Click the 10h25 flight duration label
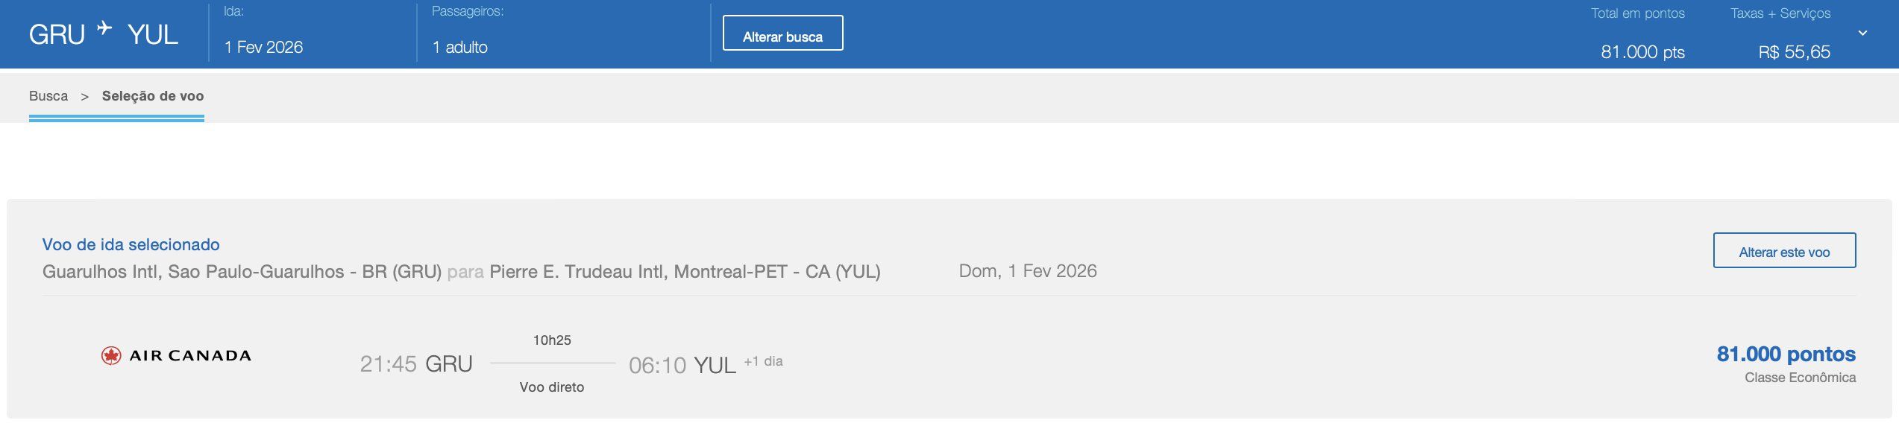 click(552, 340)
